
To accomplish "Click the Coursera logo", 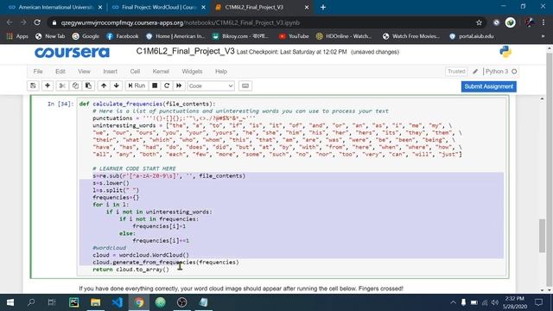I will [x=72, y=53].
